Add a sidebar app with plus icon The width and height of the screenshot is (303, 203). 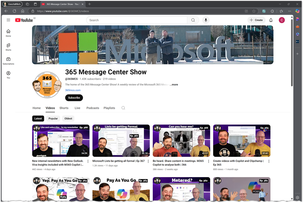point(298,54)
